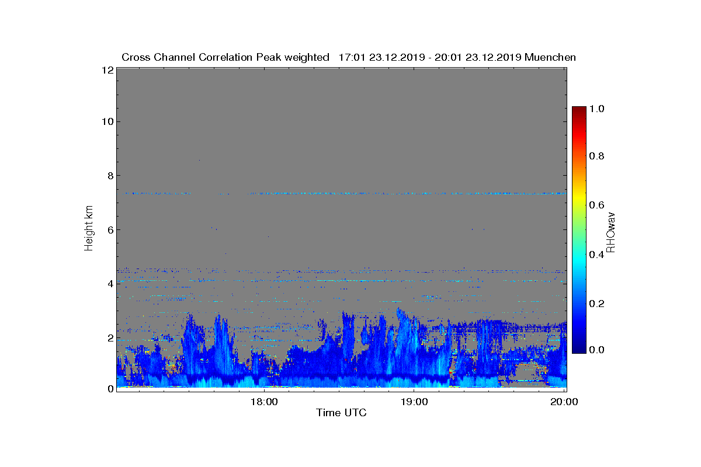Click the '12' height tick label
The image size is (701, 467).
(x=107, y=69)
